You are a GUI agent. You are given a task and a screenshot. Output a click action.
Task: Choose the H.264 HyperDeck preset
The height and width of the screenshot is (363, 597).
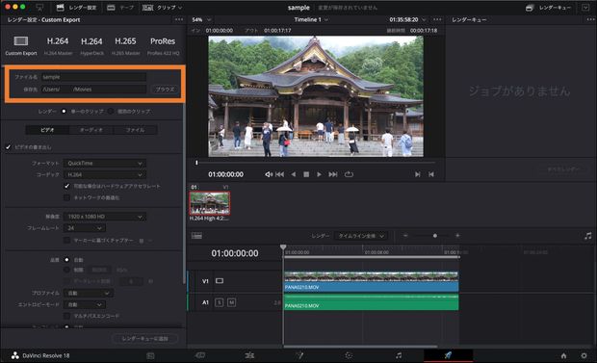[91, 45]
